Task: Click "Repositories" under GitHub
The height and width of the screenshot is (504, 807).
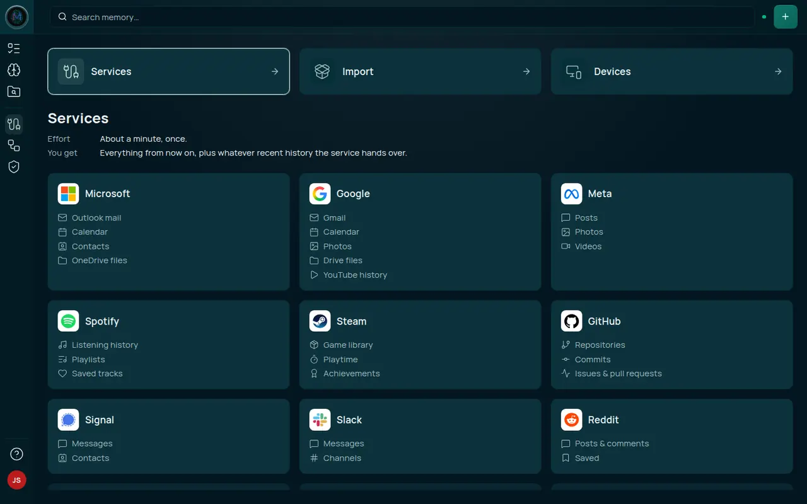Action: point(600,345)
